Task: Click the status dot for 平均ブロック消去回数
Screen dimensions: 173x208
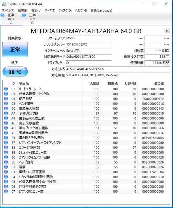Action: pos(6,128)
